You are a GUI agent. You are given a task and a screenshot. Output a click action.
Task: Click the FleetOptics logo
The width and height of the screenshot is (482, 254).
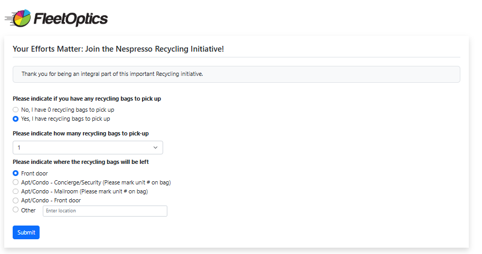click(x=56, y=18)
